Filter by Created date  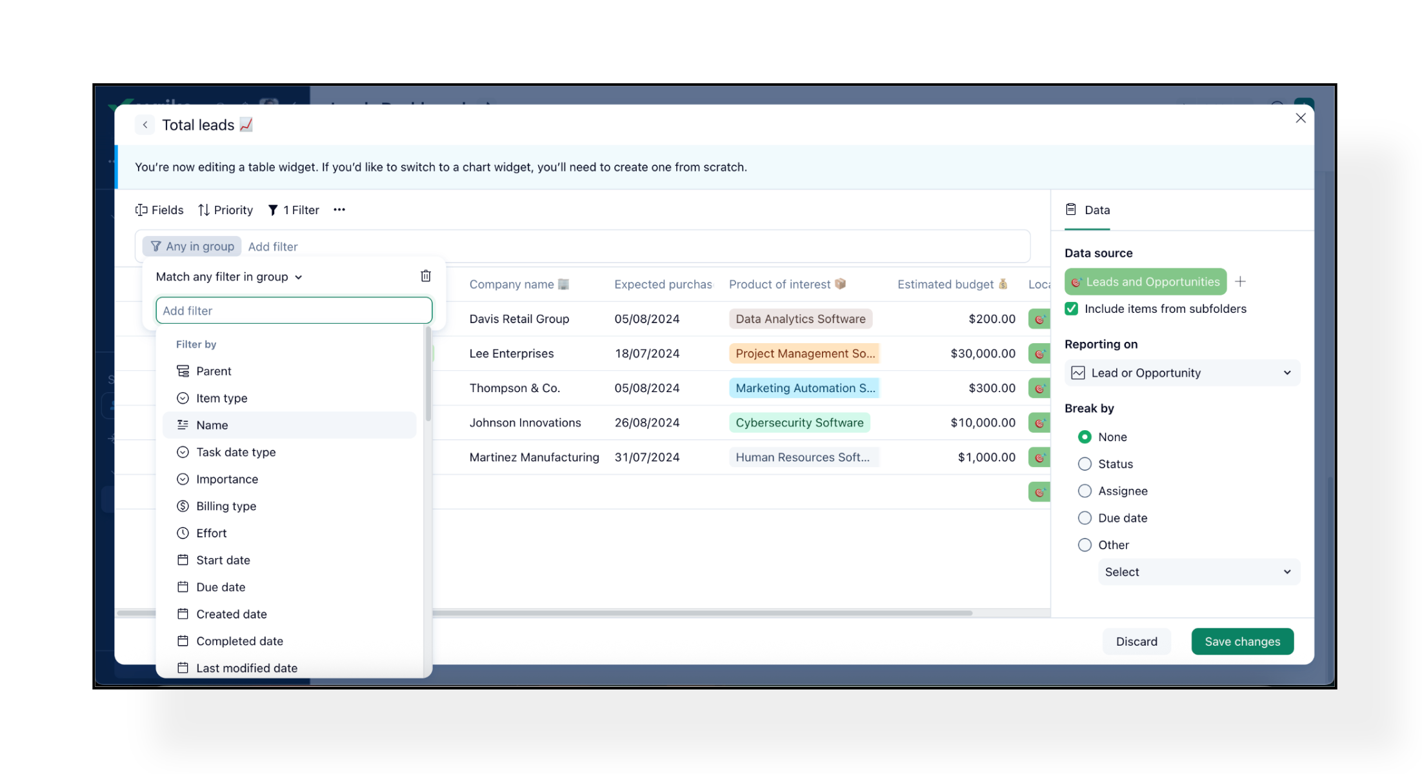coord(290,615)
